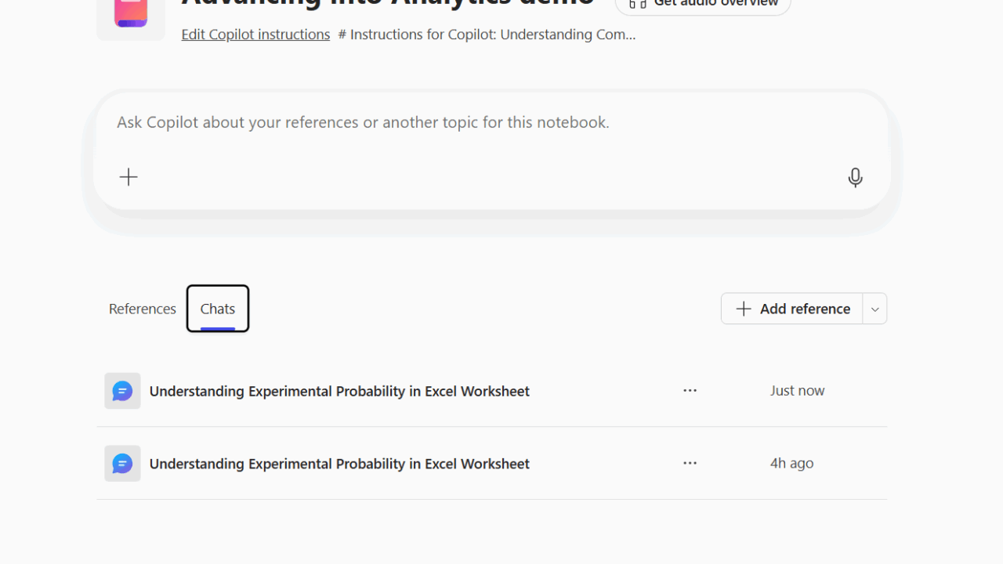Click the plus icon in the Copilot prompt box
This screenshot has width=1003, height=564.
(x=129, y=177)
